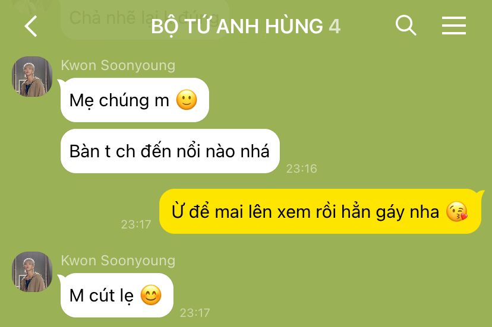The height and width of the screenshot is (327, 492).
Task: Go back using the left chevron arrow
Action: pyautogui.click(x=31, y=26)
